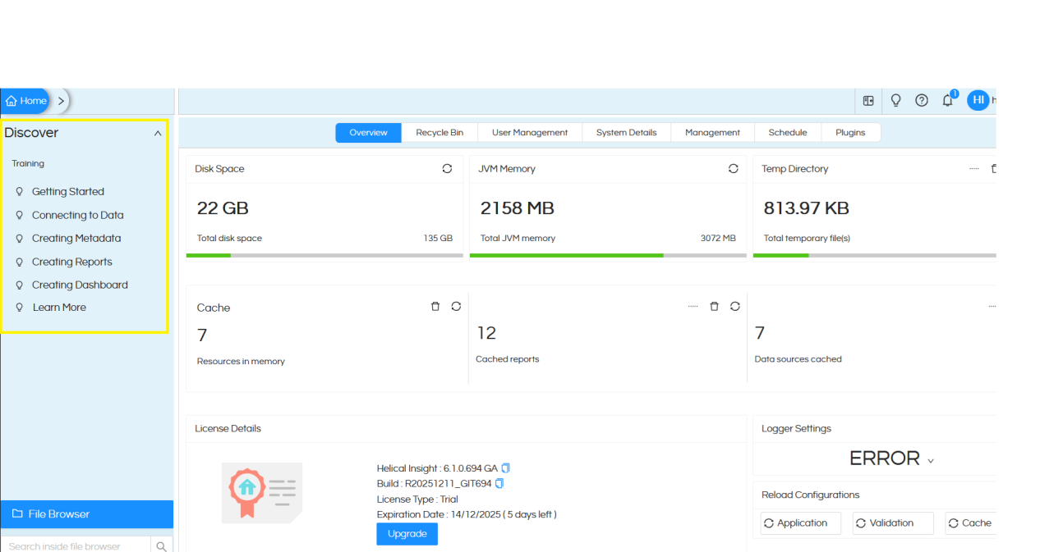Image resolution: width=1040 pixels, height=552 pixels.
Task: Refresh the Disk Space metric
Action: (x=447, y=168)
